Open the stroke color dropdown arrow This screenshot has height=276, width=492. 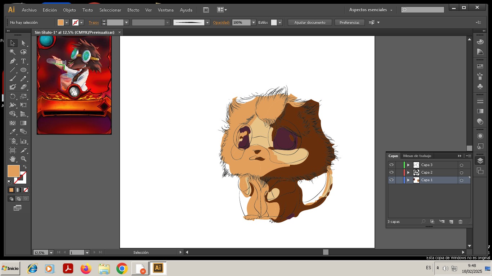click(x=82, y=23)
